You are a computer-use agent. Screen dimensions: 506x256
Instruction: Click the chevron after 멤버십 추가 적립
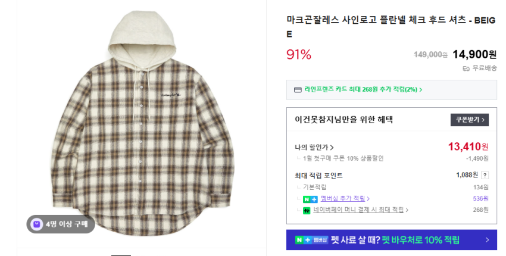(x=368, y=199)
